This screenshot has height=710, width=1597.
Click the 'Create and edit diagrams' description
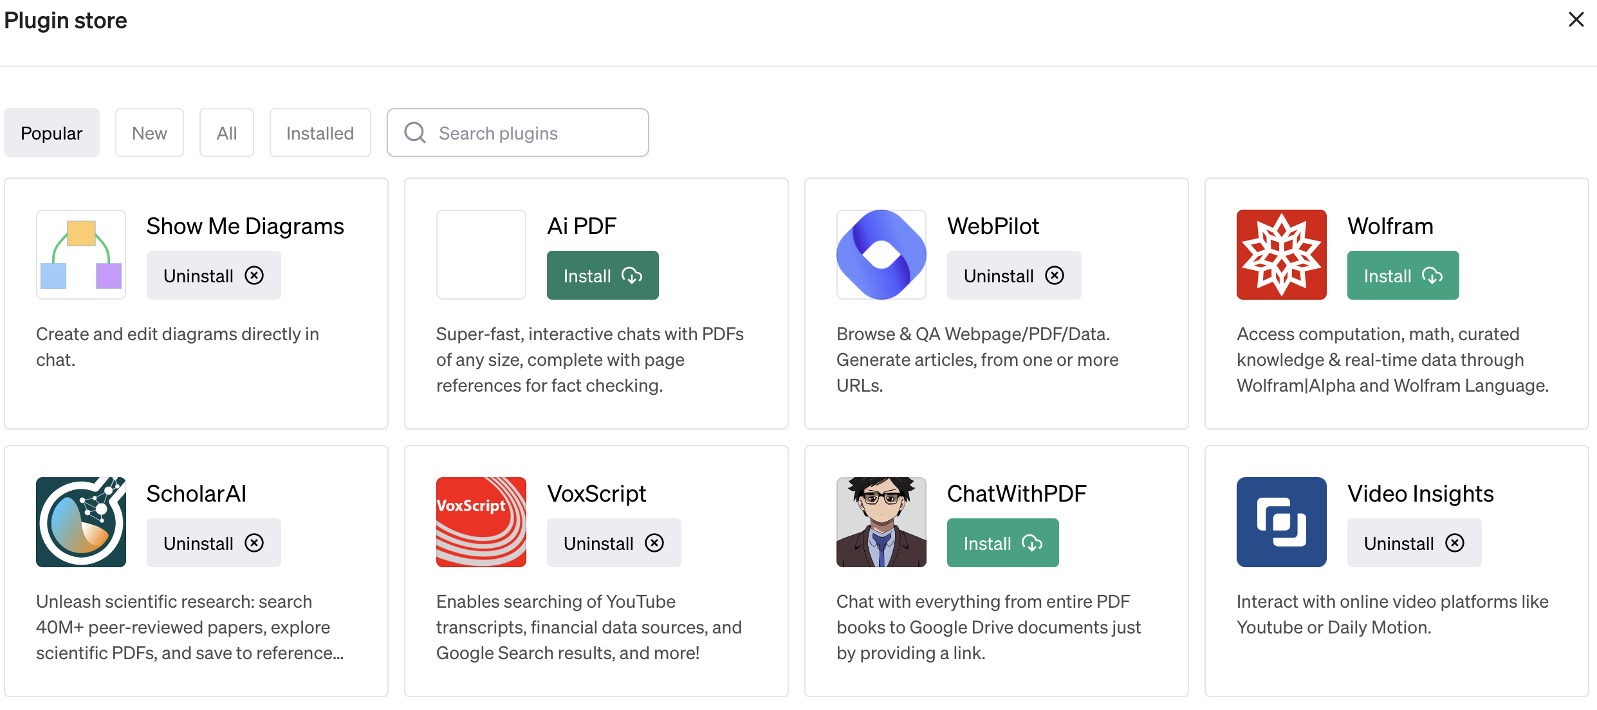click(x=178, y=347)
